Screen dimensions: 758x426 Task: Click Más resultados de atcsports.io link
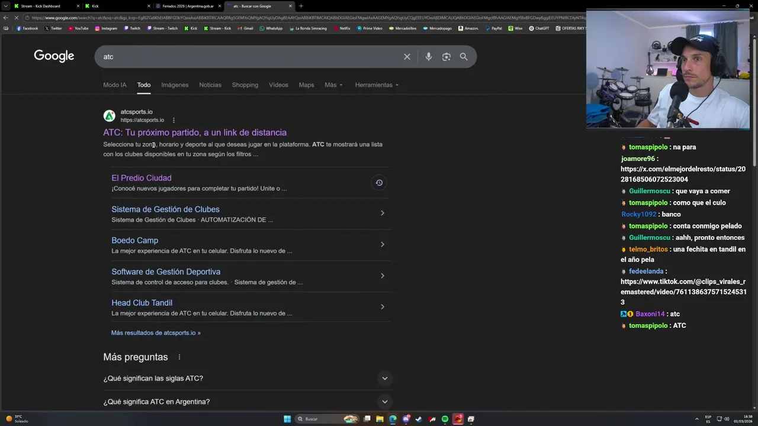click(x=156, y=333)
